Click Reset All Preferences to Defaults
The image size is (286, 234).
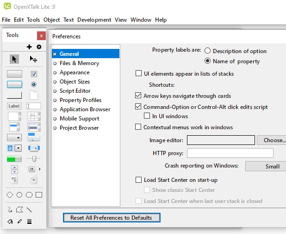[112, 218]
